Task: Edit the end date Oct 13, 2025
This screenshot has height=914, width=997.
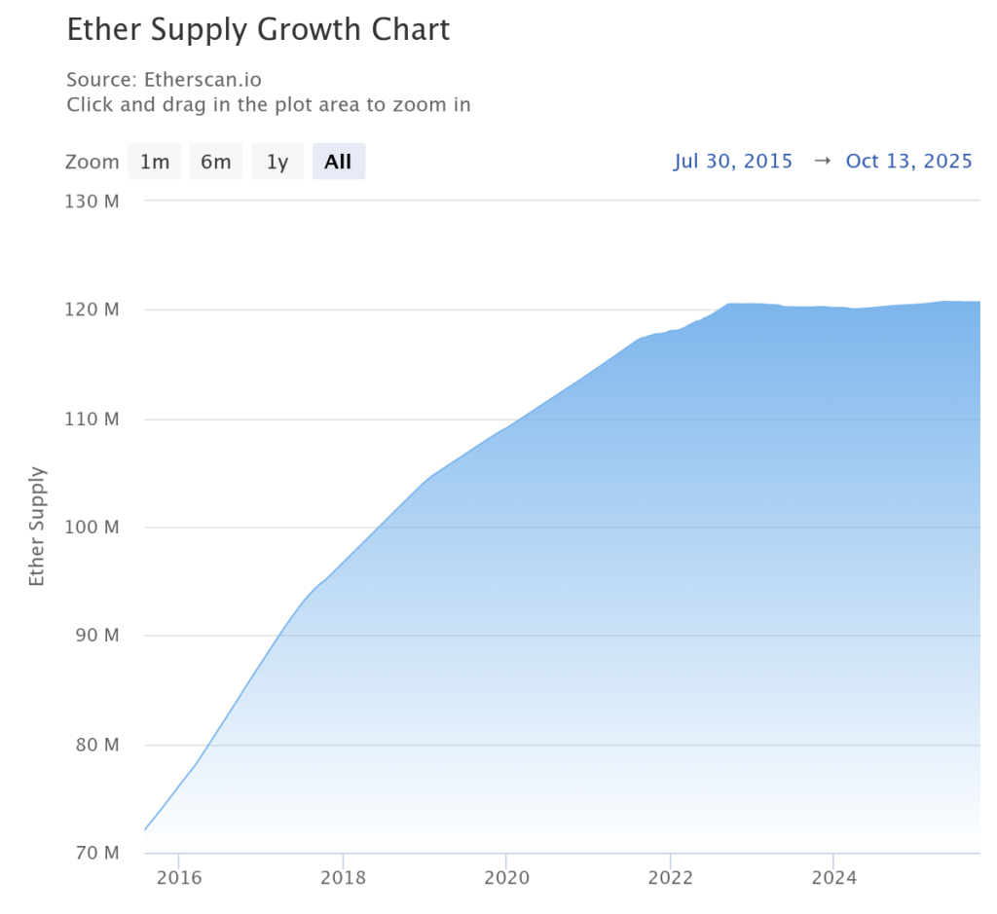Action: [908, 162]
